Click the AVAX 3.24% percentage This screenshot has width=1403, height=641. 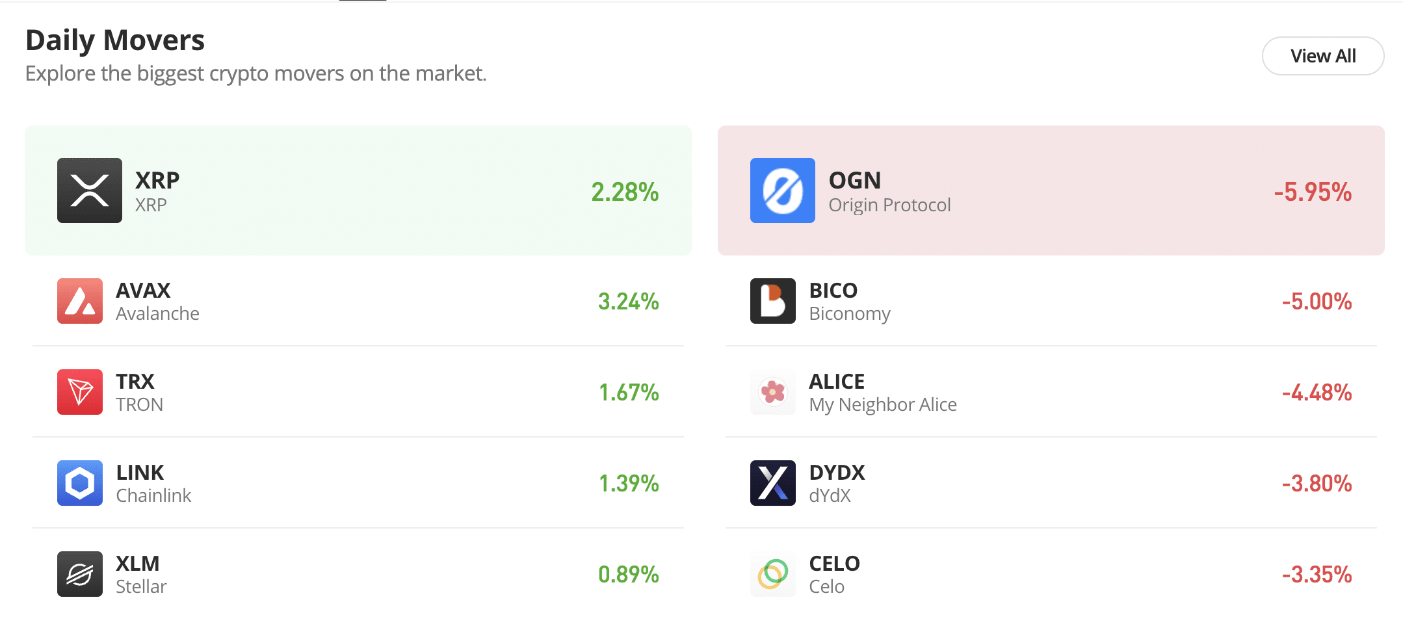(628, 302)
